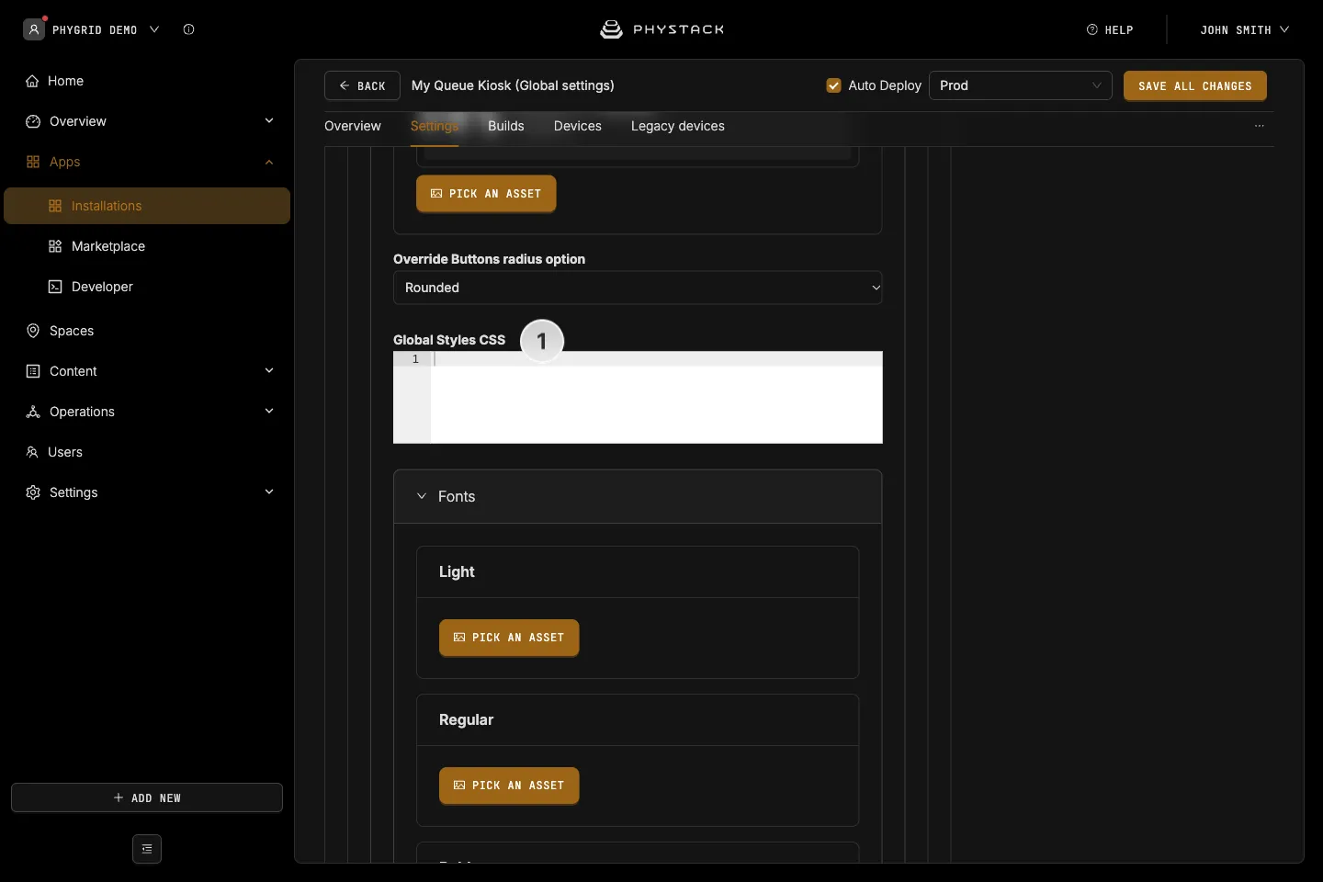
Task: Click the info icon beside PhyGrid Demo
Action: (x=188, y=29)
